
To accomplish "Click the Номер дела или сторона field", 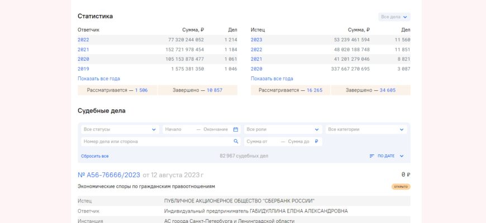I will 156,142.
